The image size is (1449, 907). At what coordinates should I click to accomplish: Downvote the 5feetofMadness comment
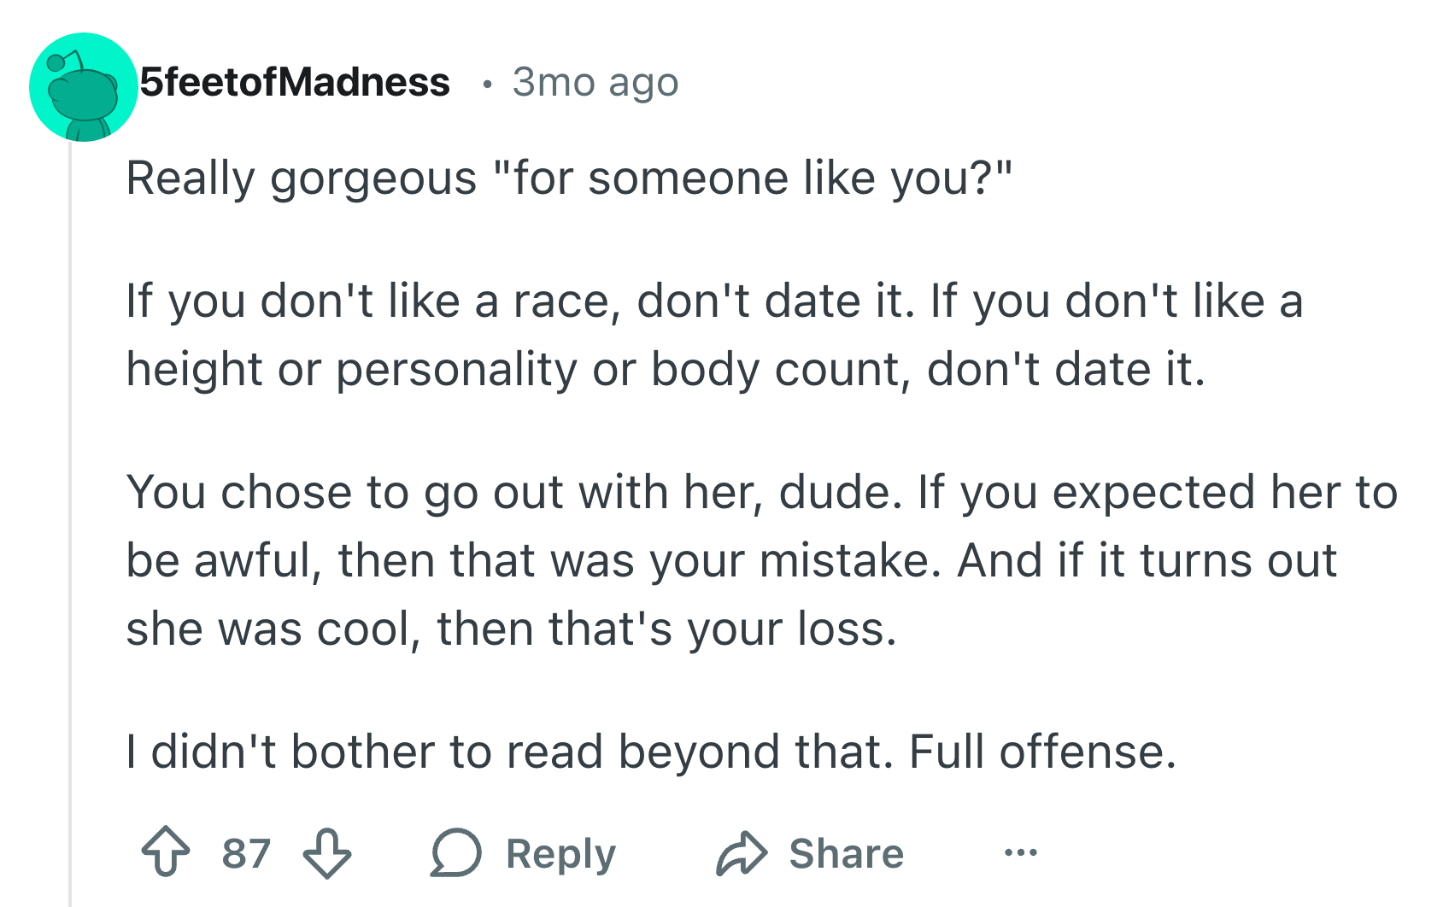[x=327, y=852]
